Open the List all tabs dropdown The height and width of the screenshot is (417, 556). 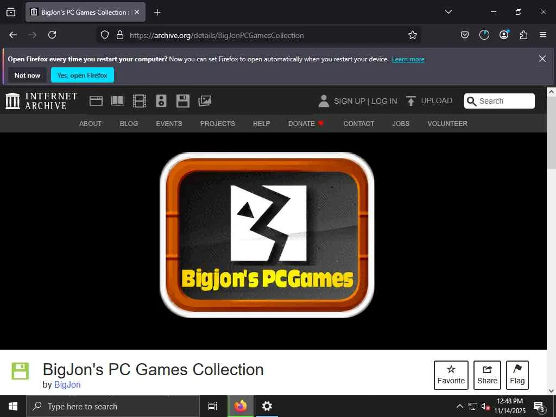click(x=448, y=12)
